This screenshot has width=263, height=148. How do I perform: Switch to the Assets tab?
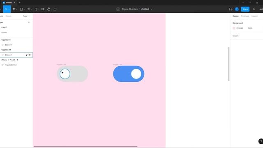click(x=8, y=16)
